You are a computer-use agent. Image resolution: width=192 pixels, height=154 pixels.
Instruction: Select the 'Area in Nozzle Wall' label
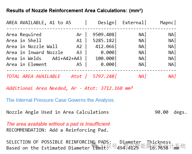(32, 47)
